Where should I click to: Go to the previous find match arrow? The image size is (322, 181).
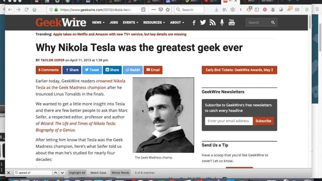(x=55, y=173)
